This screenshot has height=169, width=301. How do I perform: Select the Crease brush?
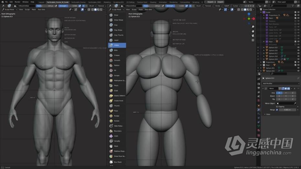click(117, 55)
